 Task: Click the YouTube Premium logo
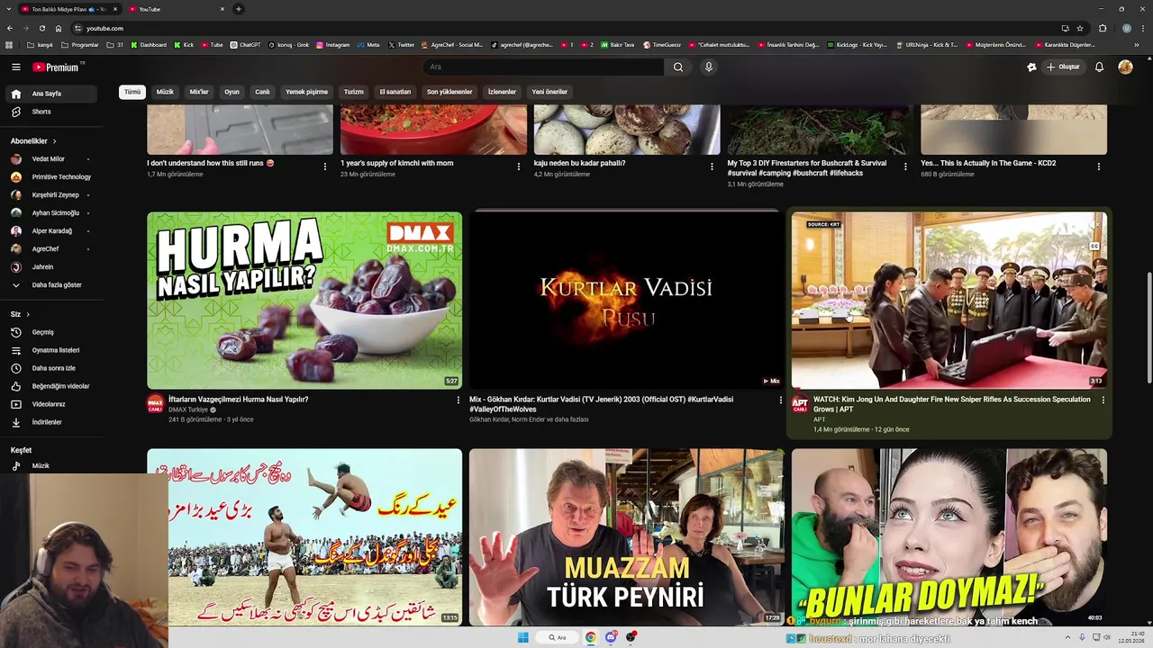[56, 67]
